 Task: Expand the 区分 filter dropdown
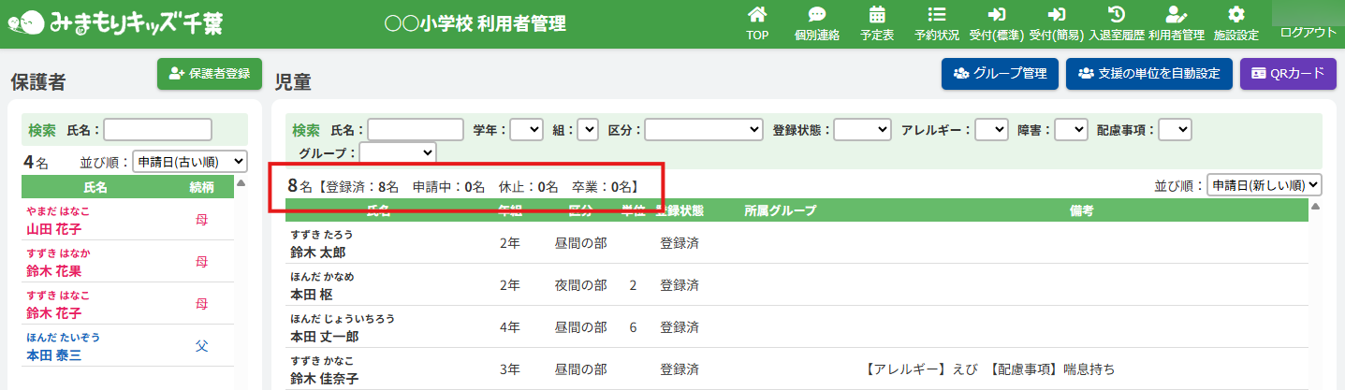703,130
